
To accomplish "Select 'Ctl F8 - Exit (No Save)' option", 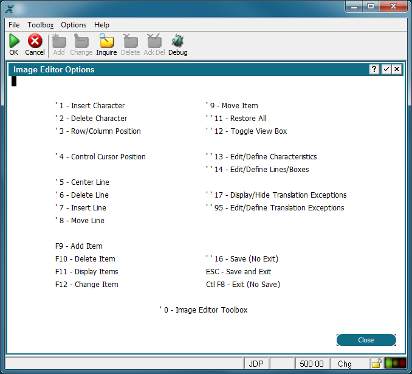I will (243, 285).
